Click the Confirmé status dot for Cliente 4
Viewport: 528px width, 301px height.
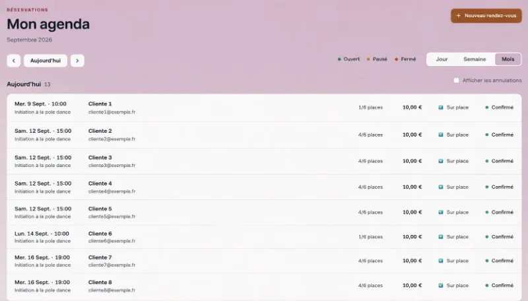487,187
